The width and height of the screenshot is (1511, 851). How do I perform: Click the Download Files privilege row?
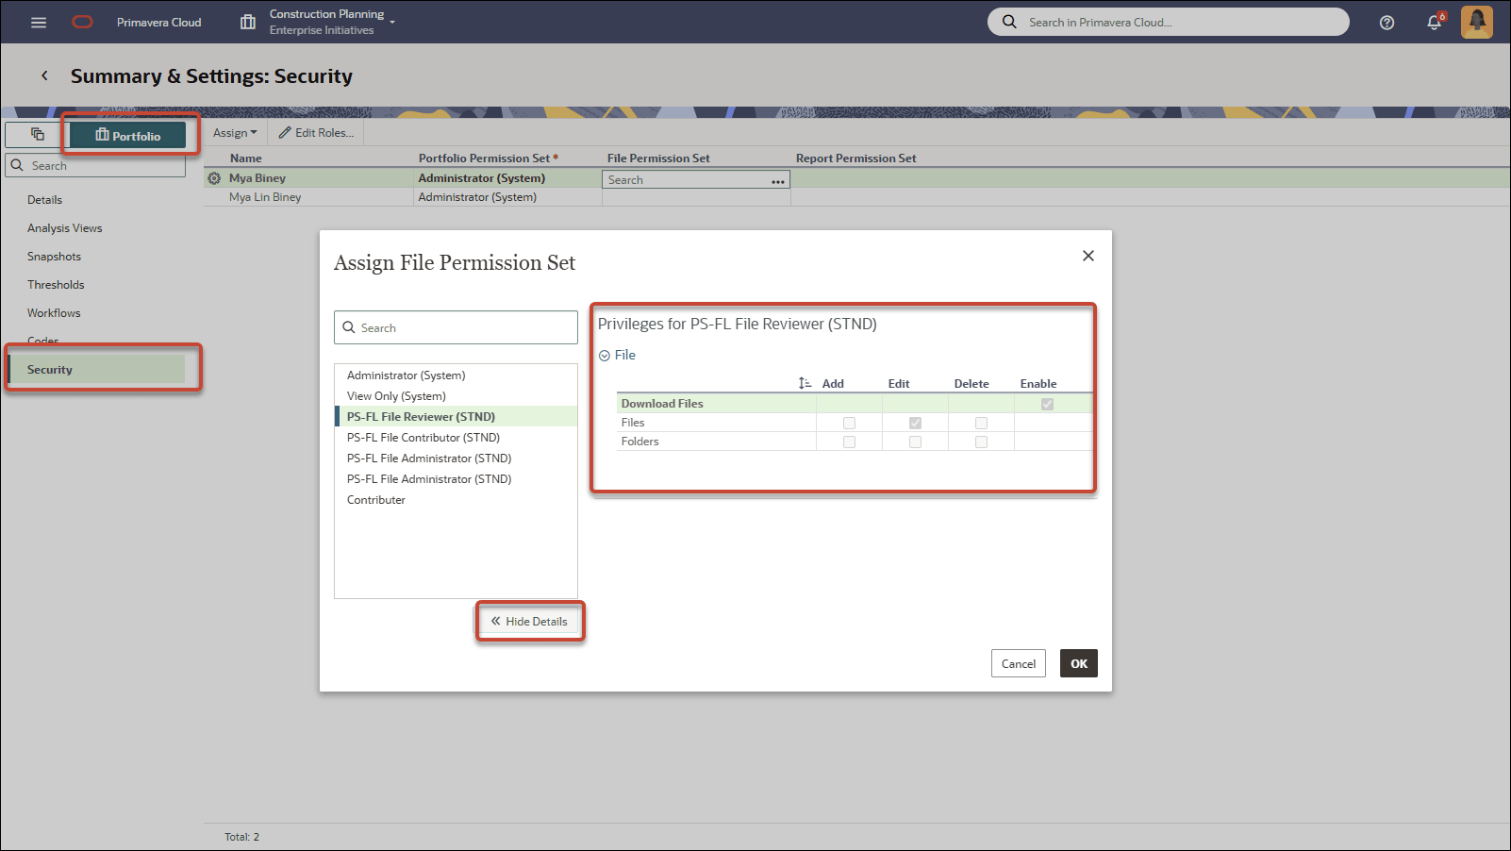[x=855, y=404]
